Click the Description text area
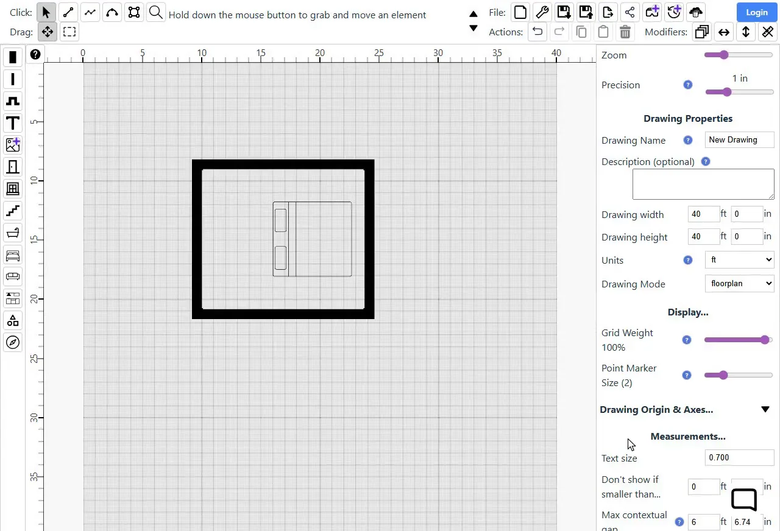 coord(703,185)
